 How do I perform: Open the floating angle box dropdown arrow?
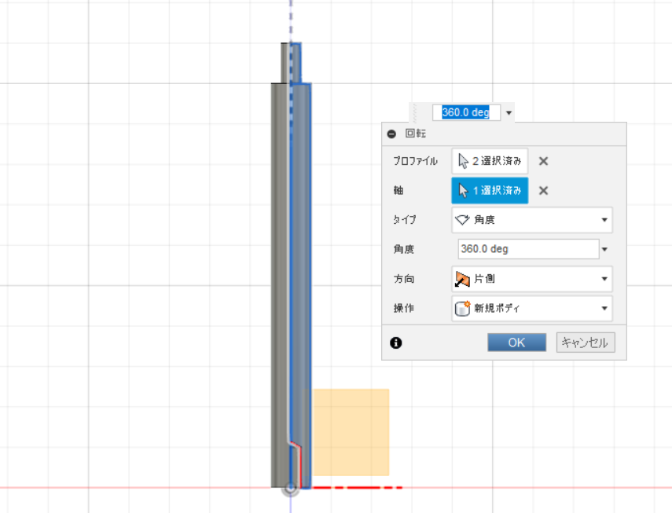coord(509,113)
